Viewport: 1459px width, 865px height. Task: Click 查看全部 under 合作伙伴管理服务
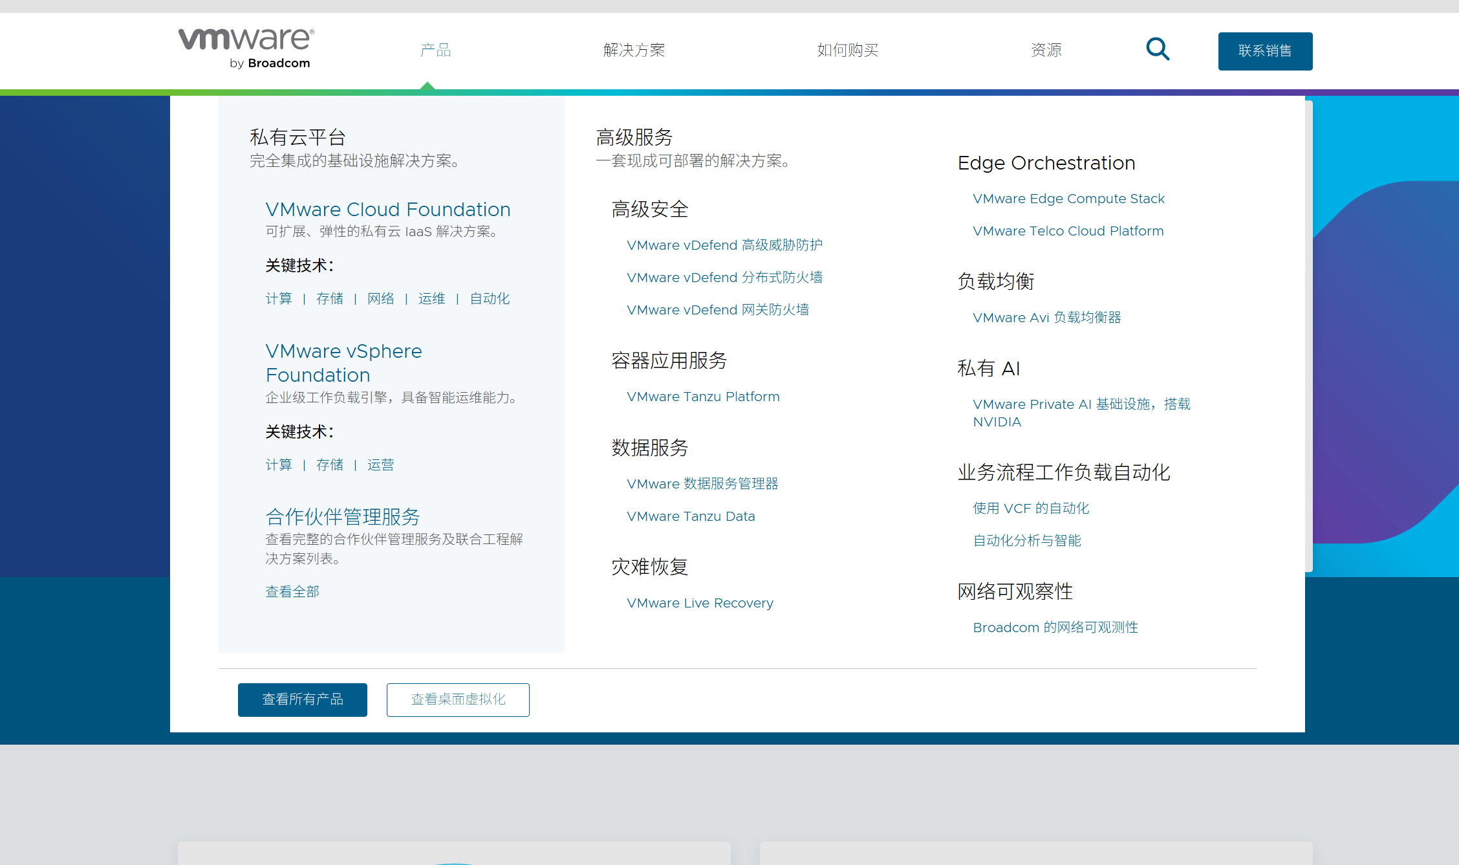click(292, 591)
